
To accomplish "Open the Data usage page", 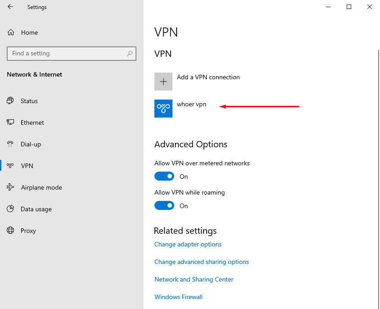I will point(36,209).
